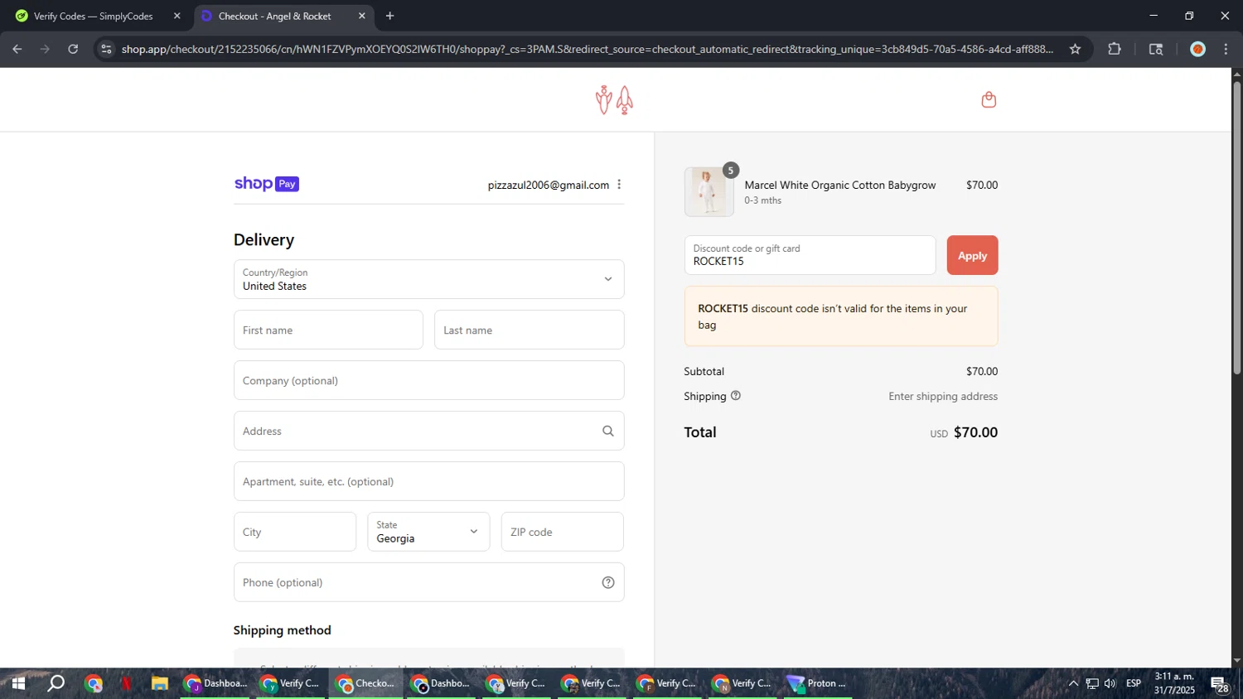1243x699 pixels.
Task: Open Proton app in the taskbar
Action: [818, 683]
